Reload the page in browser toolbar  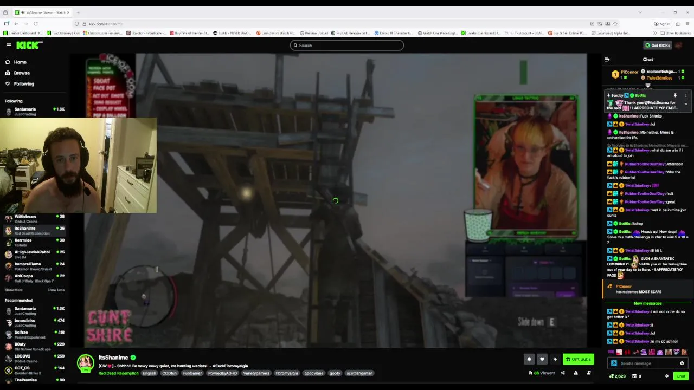(x=36, y=24)
